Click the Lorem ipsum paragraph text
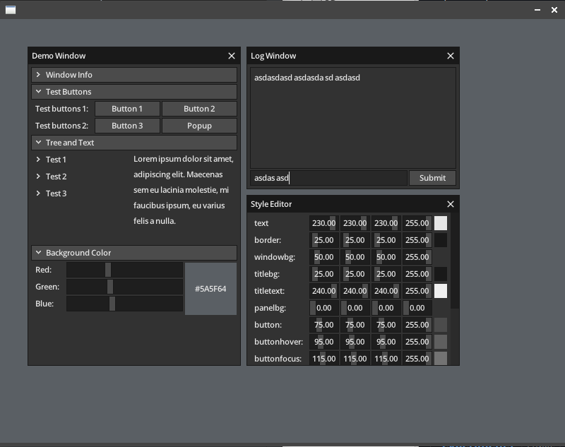Viewport: 565px width, 447px height. pyautogui.click(x=184, y=190)
